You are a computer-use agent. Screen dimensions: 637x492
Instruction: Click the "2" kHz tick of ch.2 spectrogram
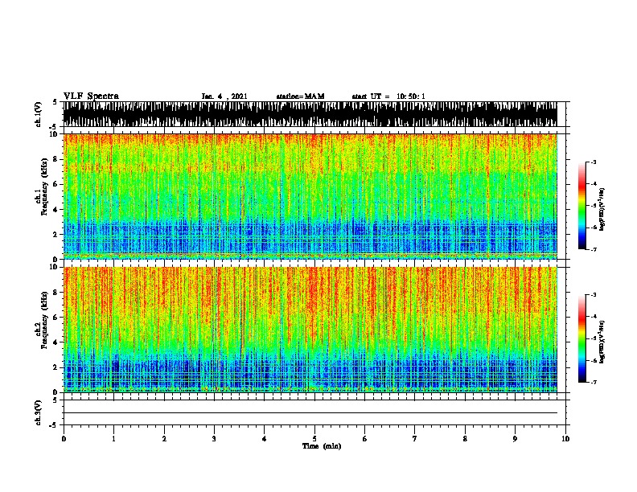[x=56, y=367]
